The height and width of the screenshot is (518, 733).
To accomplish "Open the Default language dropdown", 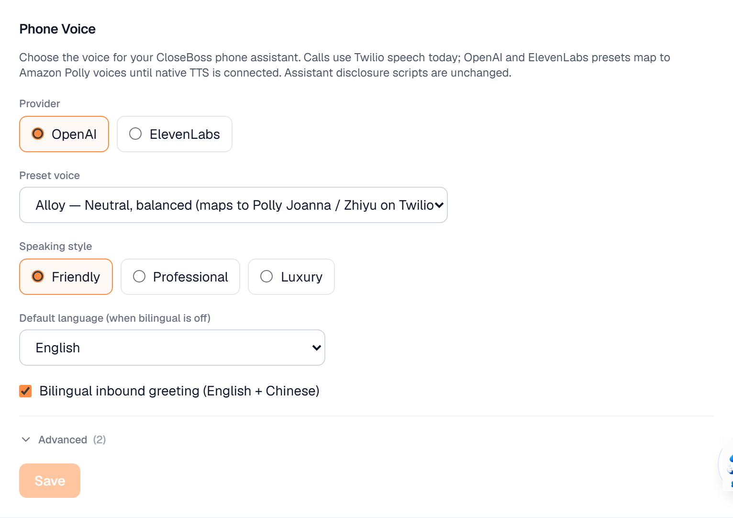I will point(172,348).
